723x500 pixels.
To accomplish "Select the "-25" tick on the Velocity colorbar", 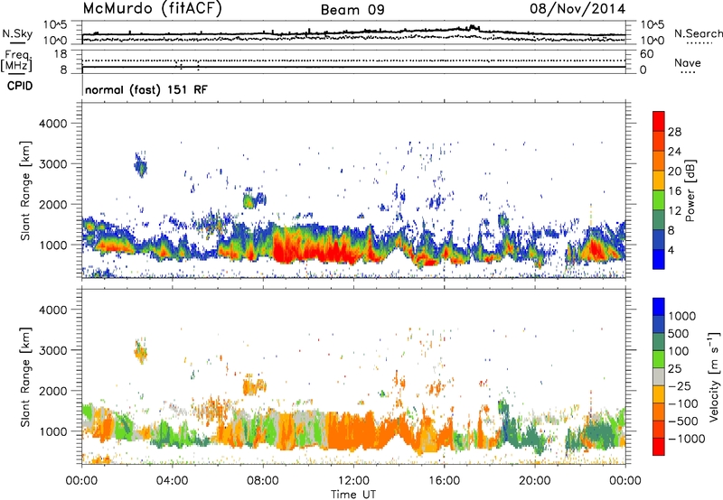I will tap(681, 386).
